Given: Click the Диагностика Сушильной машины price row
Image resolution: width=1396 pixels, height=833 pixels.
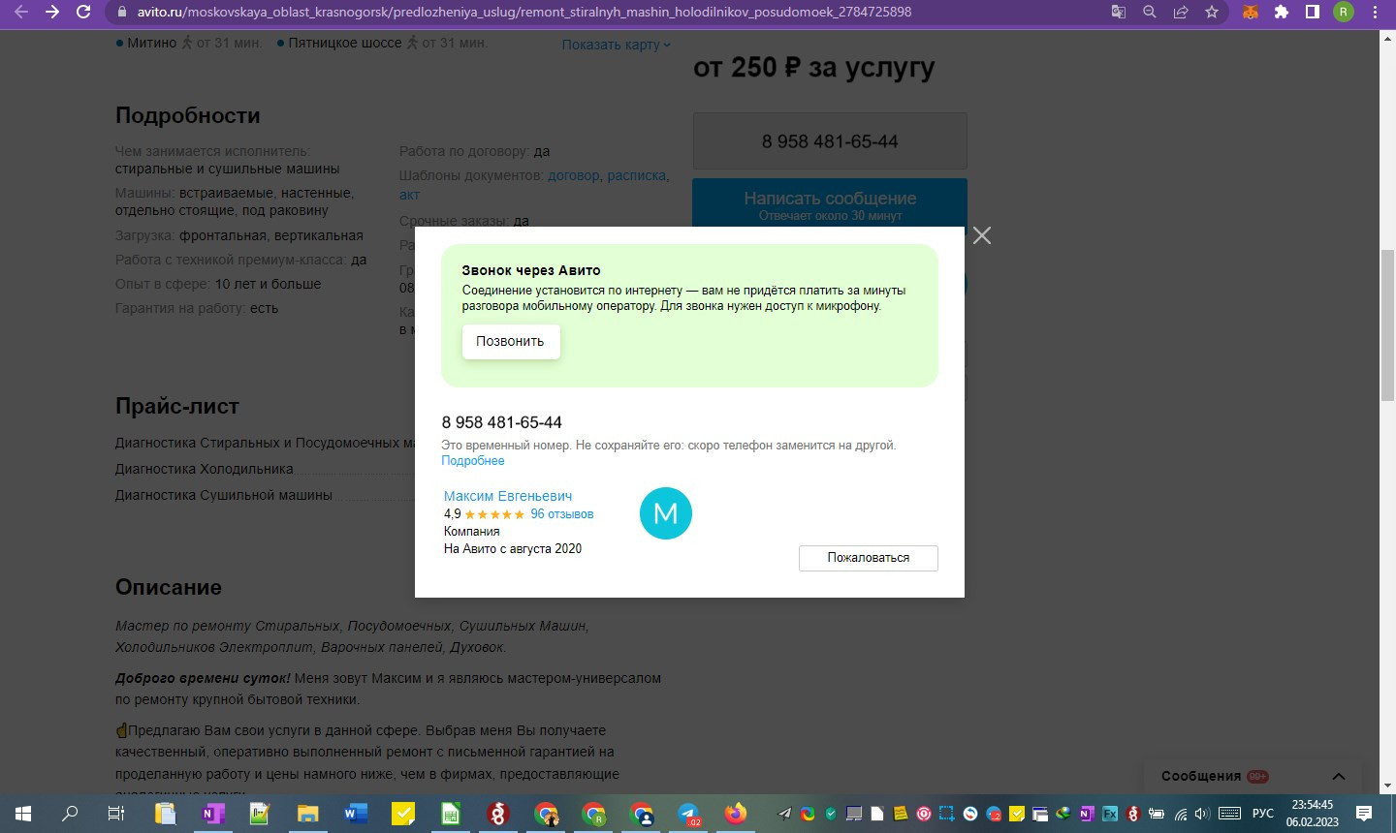Looking at the screenshot, I should pos(224,495).
